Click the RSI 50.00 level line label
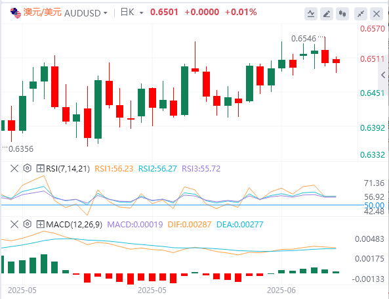 (374, 205)
